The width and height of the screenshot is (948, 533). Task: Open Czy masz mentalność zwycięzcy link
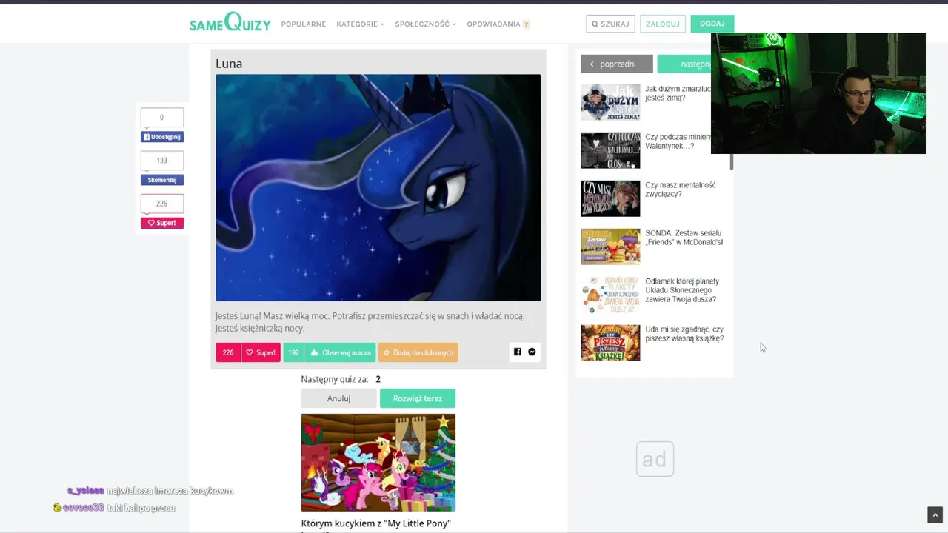[x=681, y=190]
